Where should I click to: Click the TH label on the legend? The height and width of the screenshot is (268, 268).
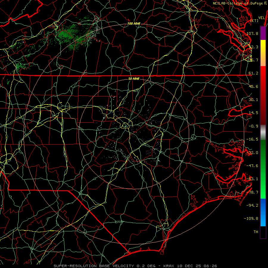click(256, 232)
